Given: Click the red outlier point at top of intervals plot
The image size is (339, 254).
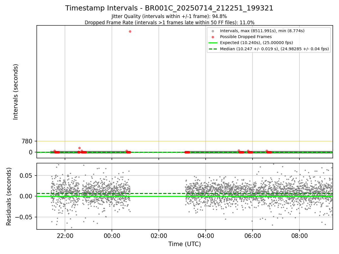Looking at the screenshot, I should (130, 31).
